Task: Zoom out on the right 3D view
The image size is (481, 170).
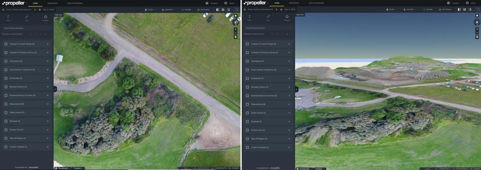Action: 477,32
